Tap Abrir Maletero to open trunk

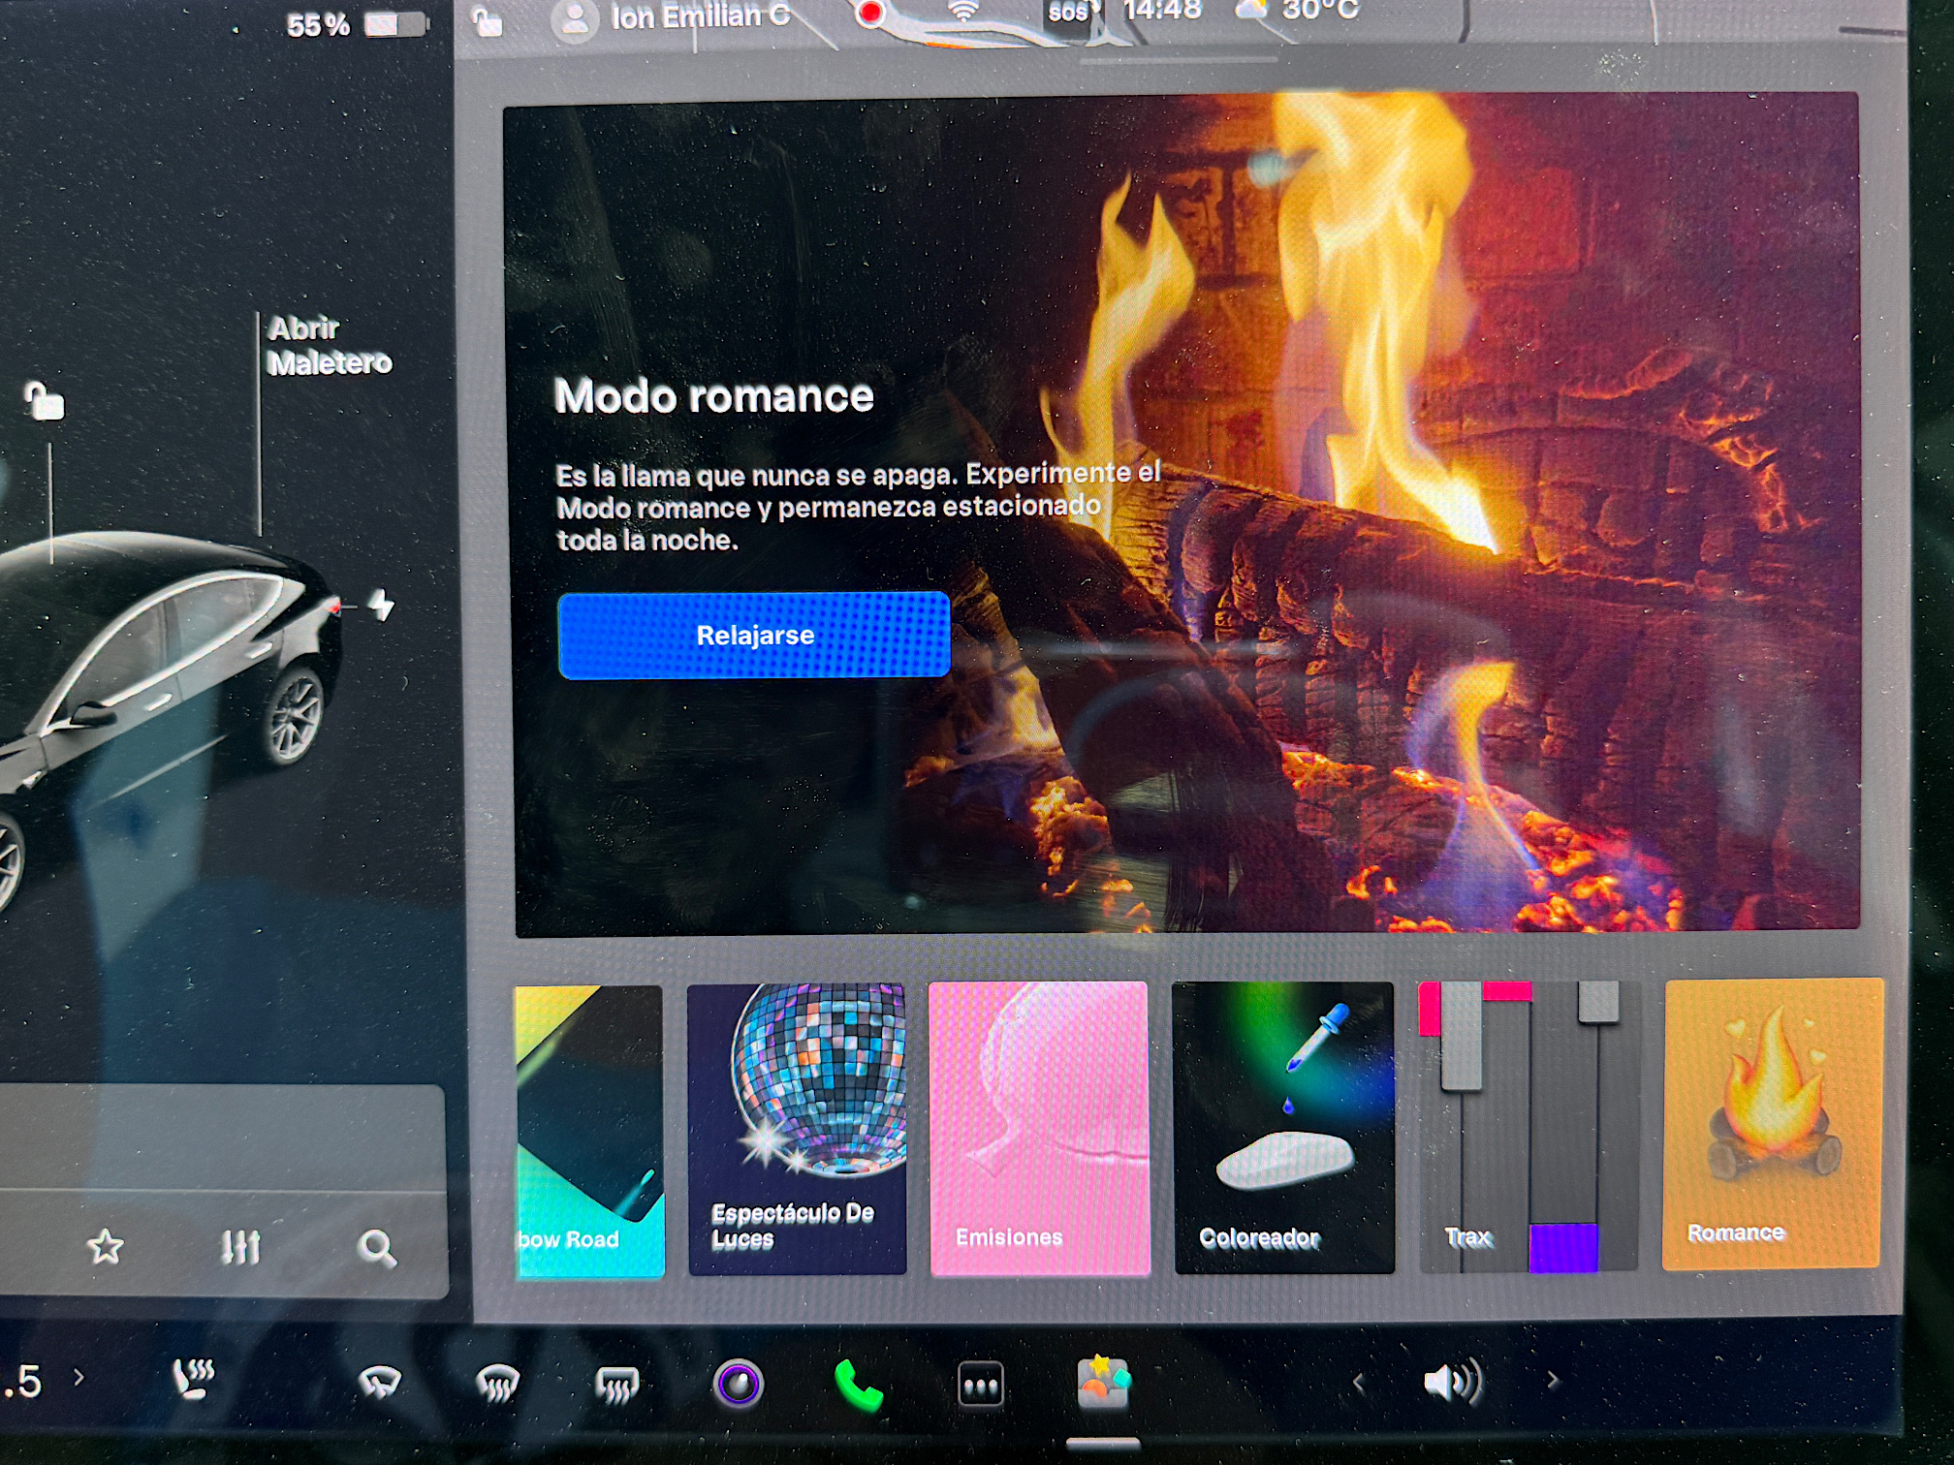pos(329,346)
